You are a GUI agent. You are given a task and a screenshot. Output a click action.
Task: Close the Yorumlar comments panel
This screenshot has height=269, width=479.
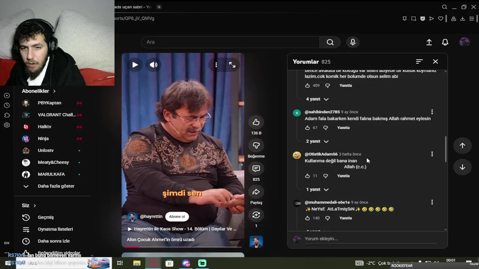coord(435,62)
